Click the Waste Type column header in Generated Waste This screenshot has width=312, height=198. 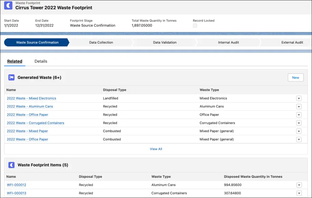[x=209, y=90]
